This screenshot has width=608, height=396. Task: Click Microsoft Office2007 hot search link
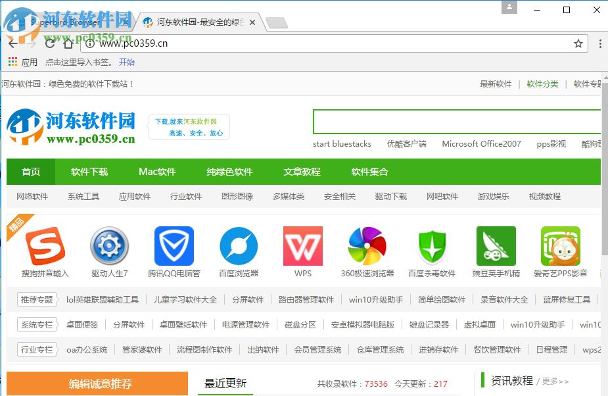click(x=481, y=144)
